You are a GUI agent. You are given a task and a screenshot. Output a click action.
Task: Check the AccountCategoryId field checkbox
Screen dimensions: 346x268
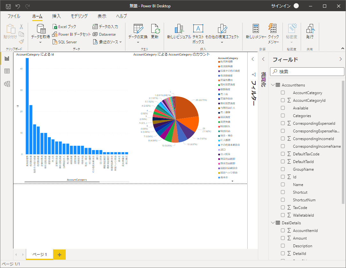coord(283,100)
